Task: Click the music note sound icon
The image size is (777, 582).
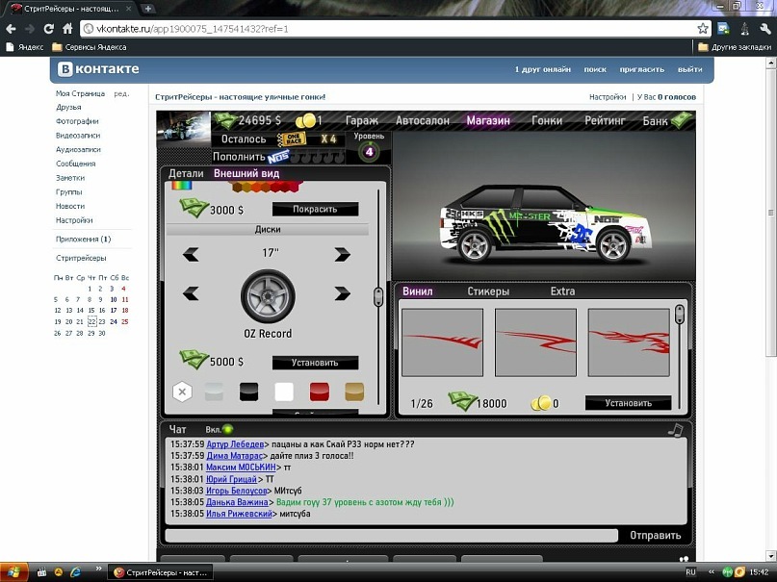Action: pyautogui.click(x=676, y=429)
